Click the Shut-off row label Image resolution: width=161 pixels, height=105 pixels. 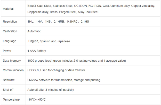(9, 90)
